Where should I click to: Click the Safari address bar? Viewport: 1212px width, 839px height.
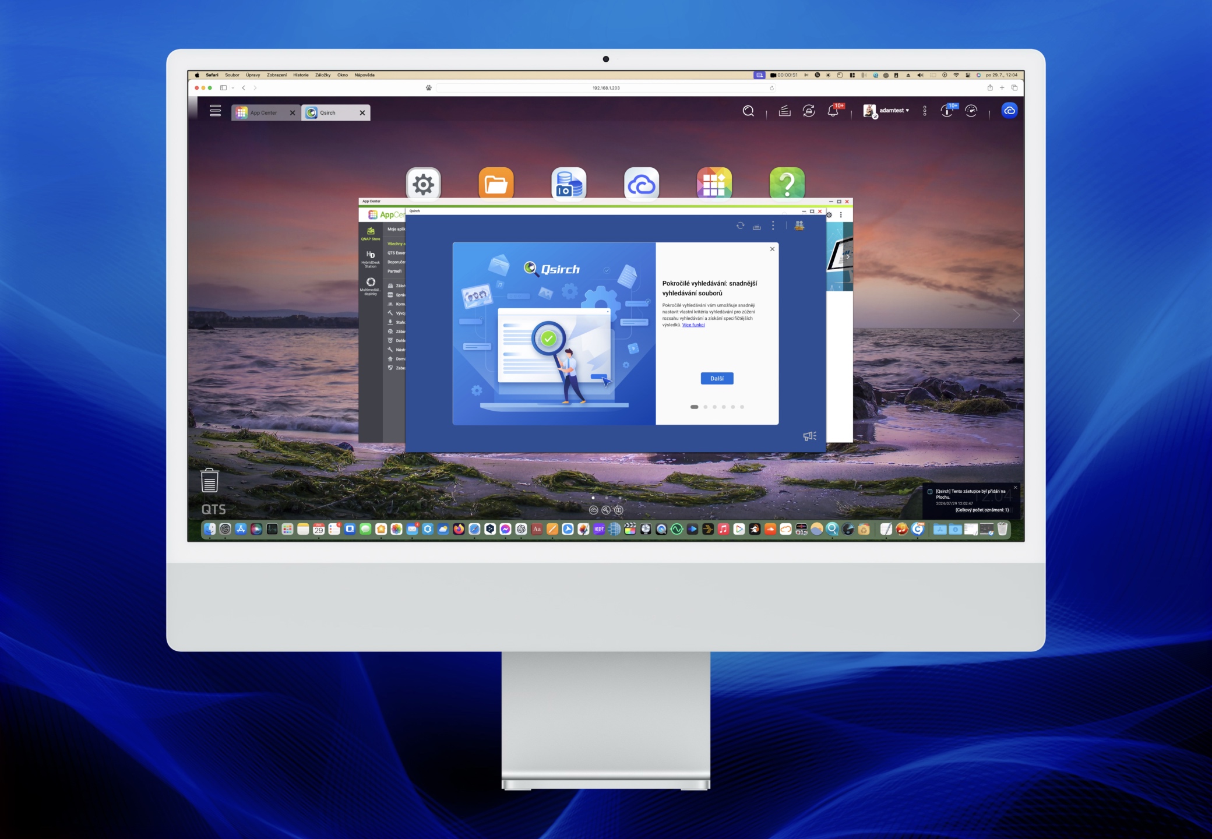point(605,88)
